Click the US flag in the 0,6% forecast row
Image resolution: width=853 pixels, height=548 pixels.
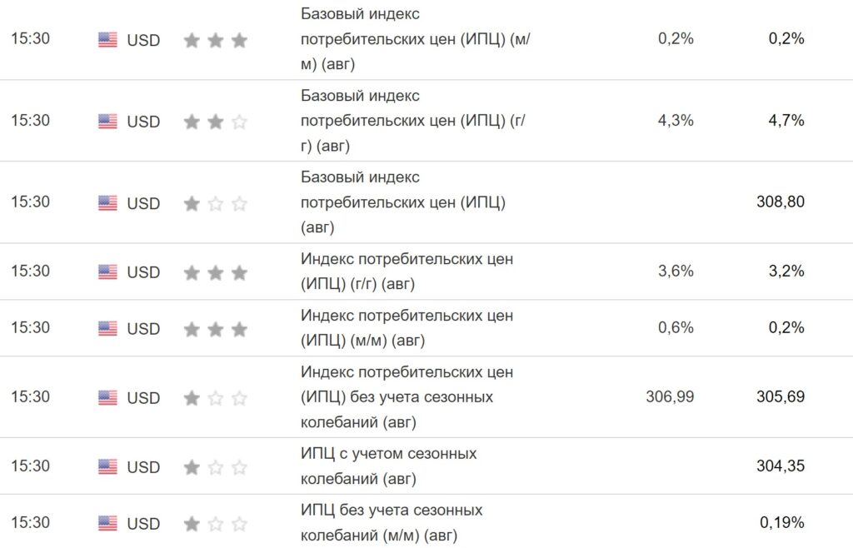coord(107,329)
